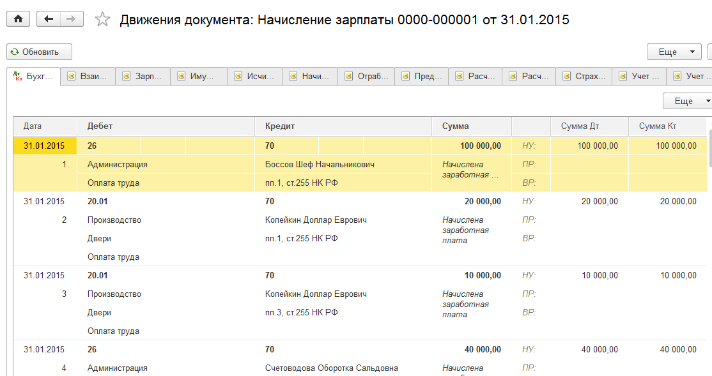
Task: Open the Страх... tab
Action: point(584,76)
